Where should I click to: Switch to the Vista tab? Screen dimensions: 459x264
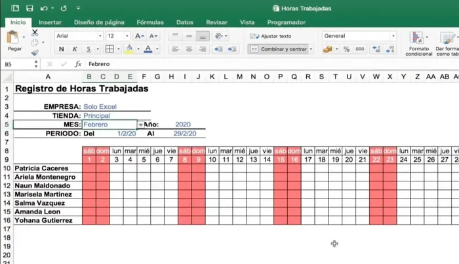tap(247, 22)
